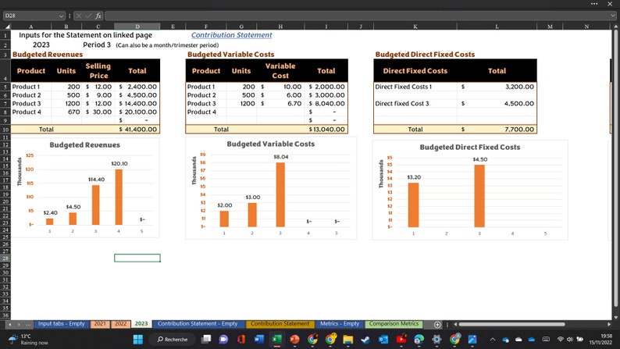Open the Insert Function fx button

click(98, 16)
